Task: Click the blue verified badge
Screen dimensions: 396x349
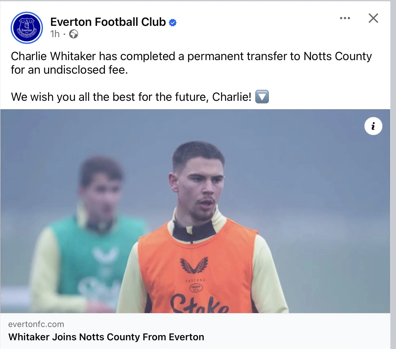Action: point(173,23)
